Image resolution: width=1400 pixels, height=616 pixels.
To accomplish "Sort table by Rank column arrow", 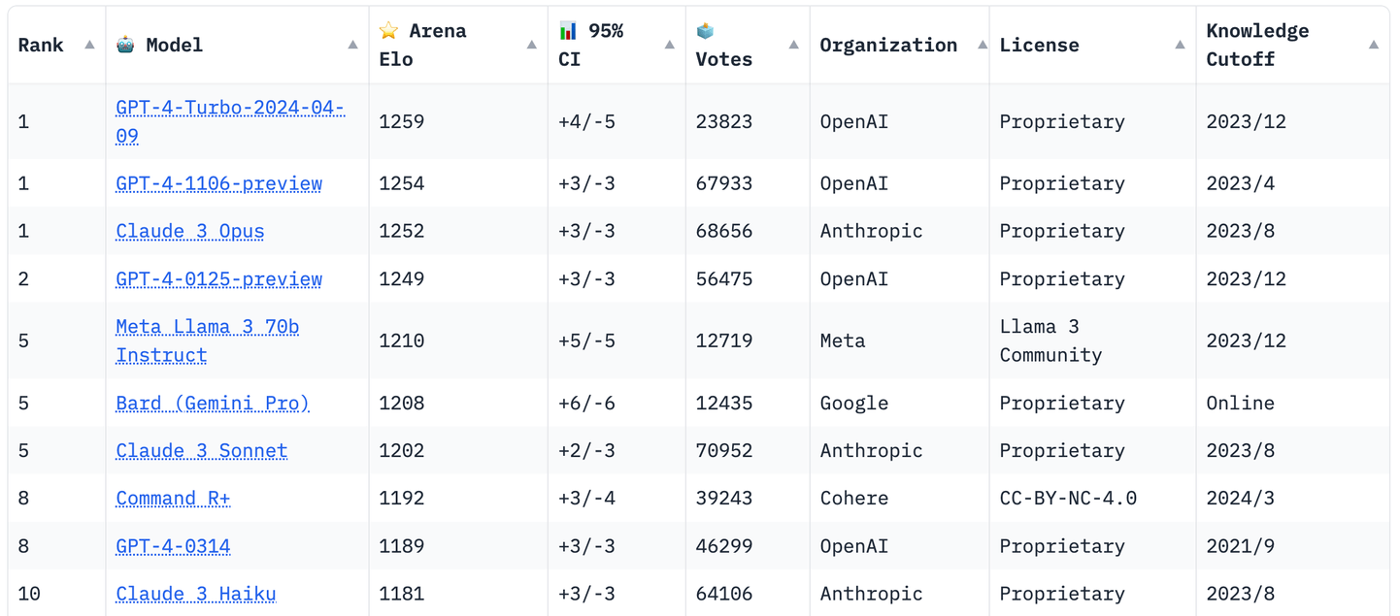I will 89,45.
